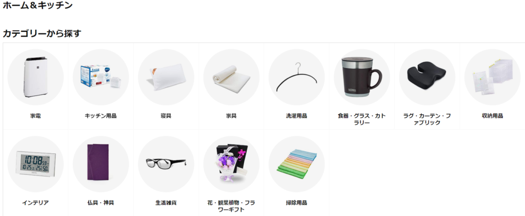525x216 pixels.
Task: Open the 花・観葉植物・フラワーギフト link
Action: tap(231, 206)
